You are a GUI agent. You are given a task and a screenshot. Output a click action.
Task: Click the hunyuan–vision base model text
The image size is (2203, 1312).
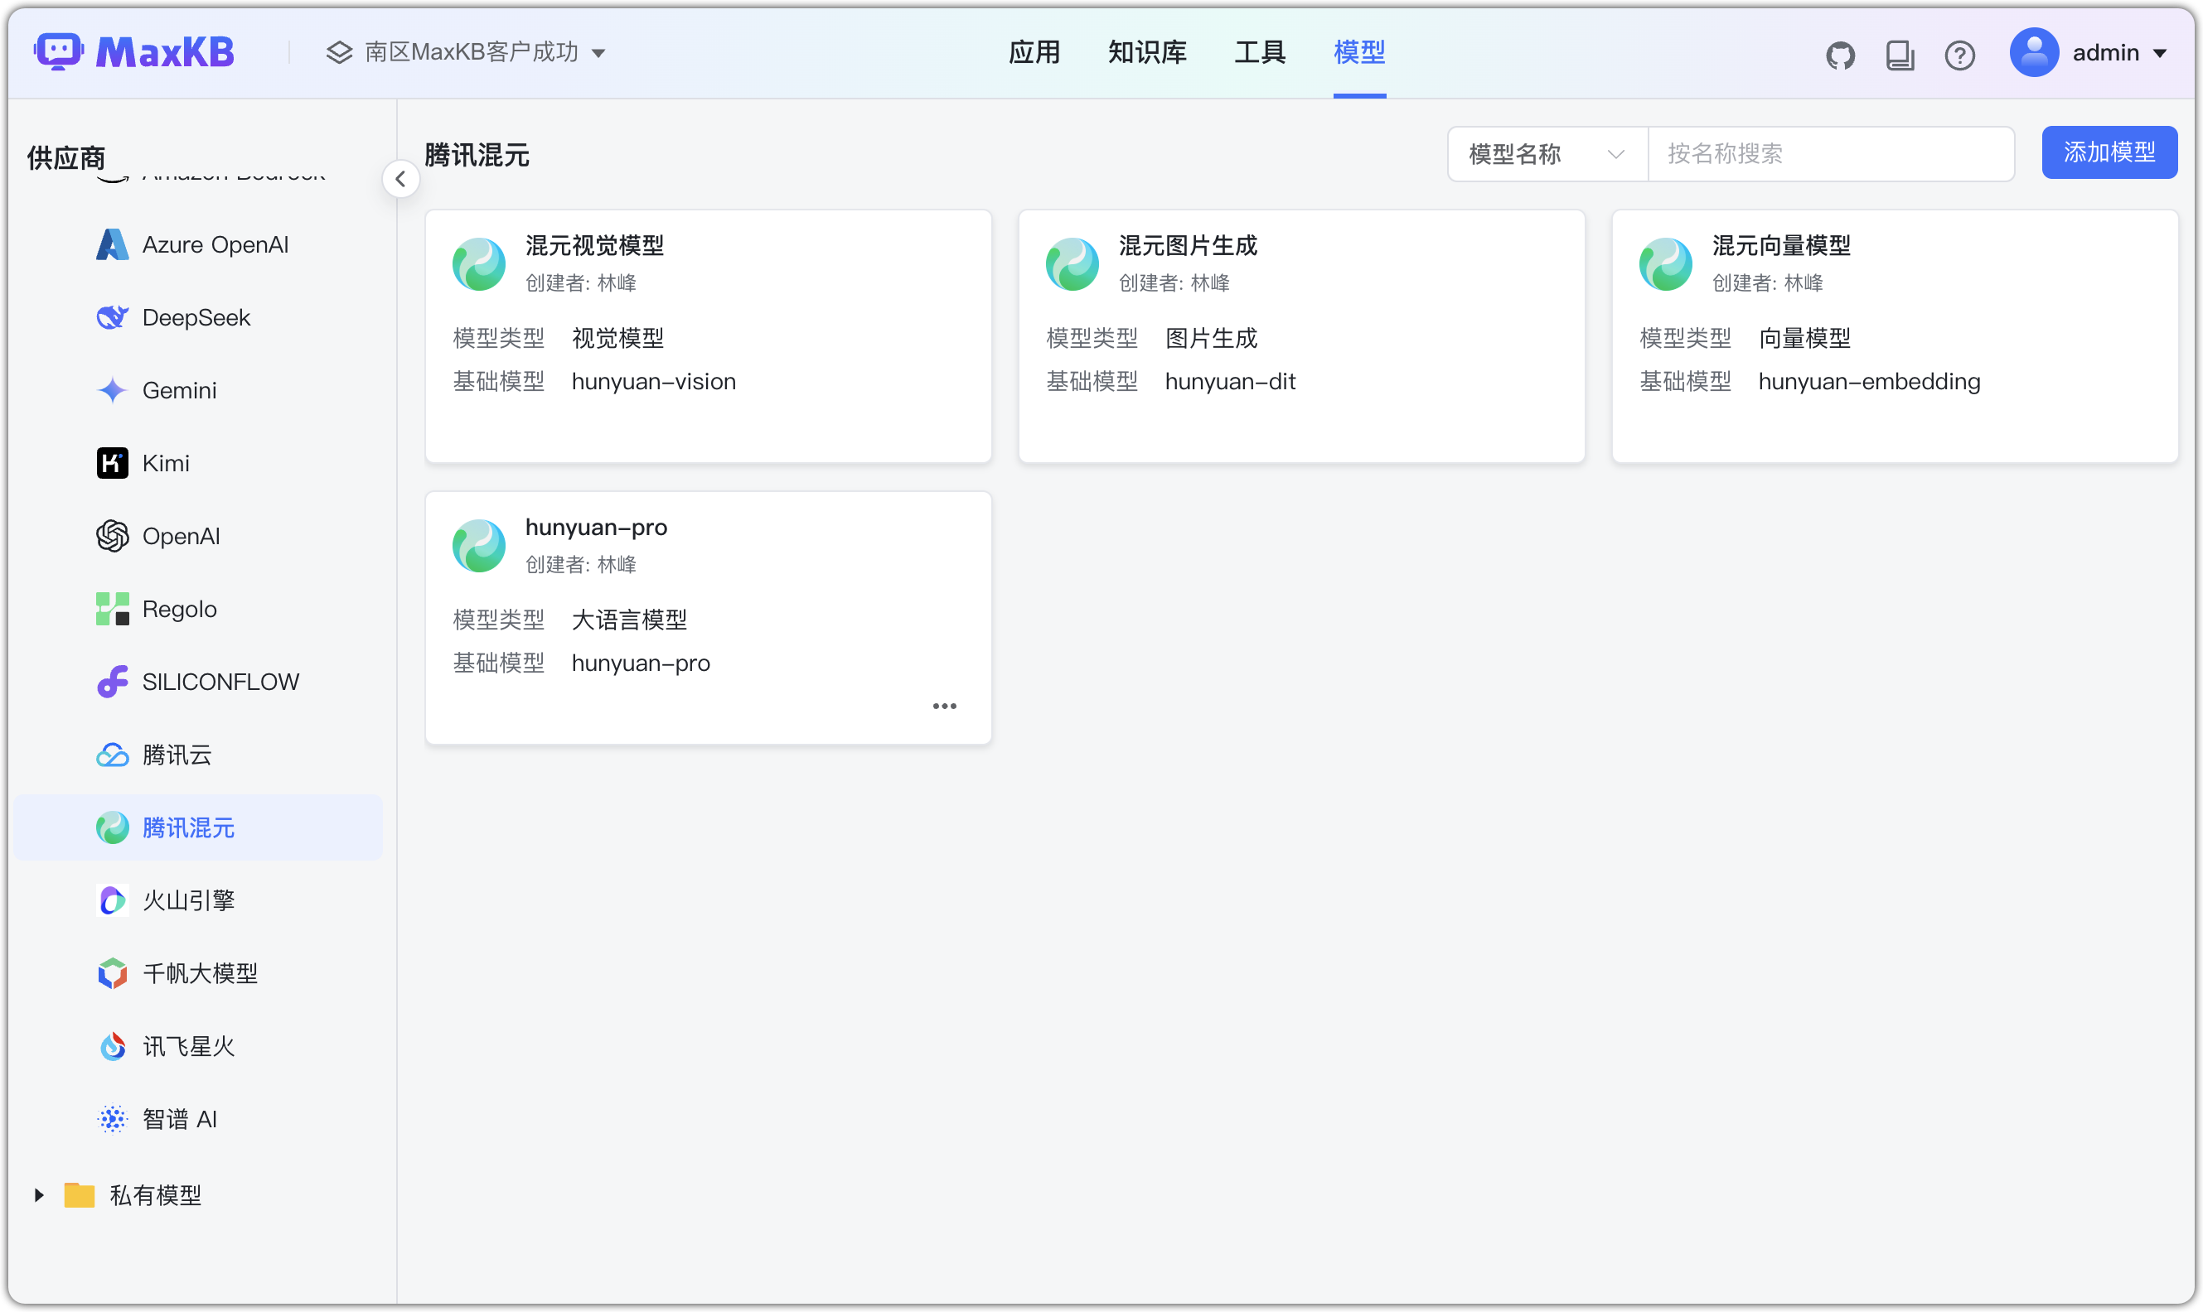click(654, 381)
